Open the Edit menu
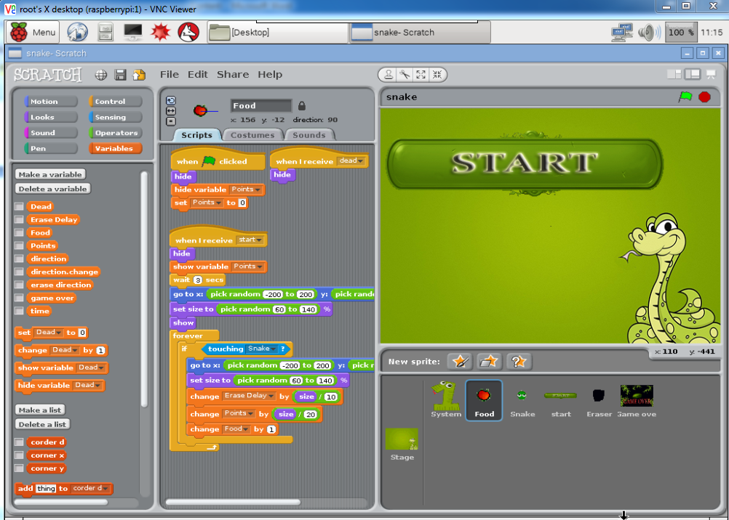 [197, 74]
